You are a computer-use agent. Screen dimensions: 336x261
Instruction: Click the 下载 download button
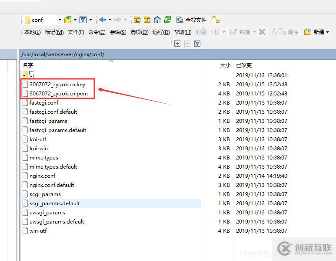point(210,32)
